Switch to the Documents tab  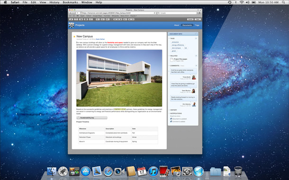(187, 25)
